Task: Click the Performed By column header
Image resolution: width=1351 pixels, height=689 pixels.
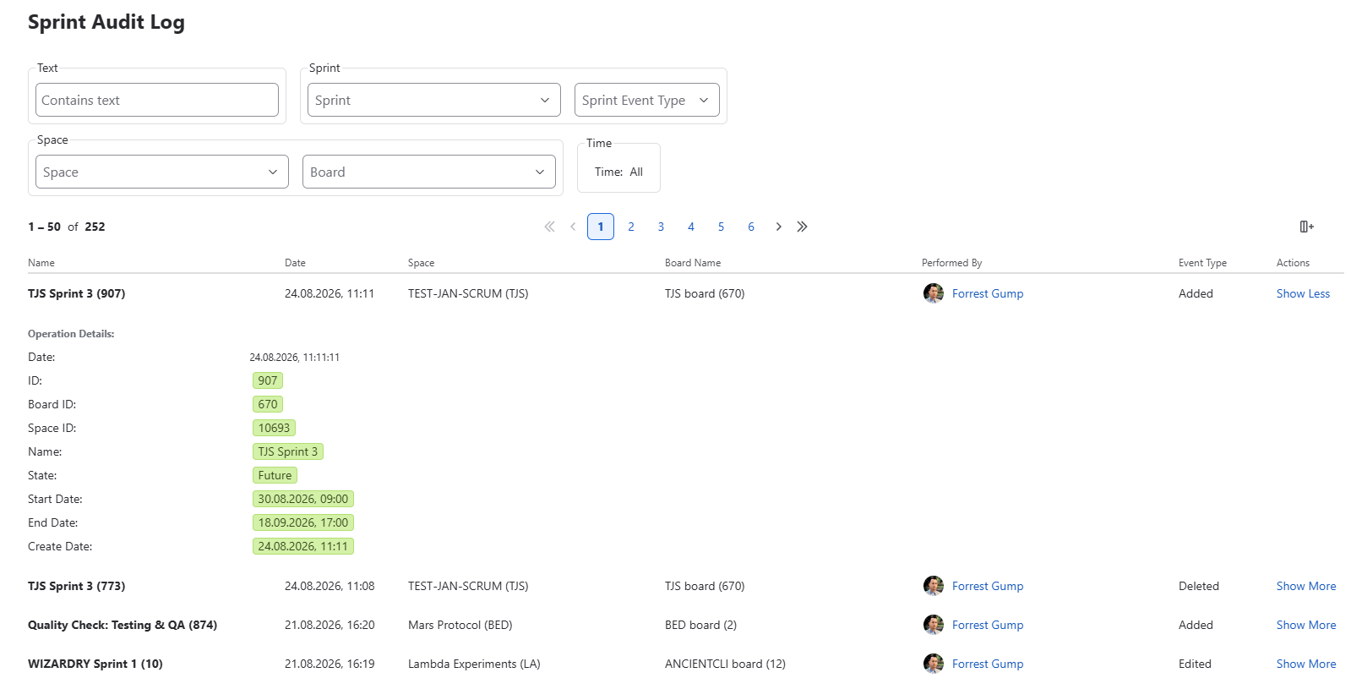Action: [951, 263]
